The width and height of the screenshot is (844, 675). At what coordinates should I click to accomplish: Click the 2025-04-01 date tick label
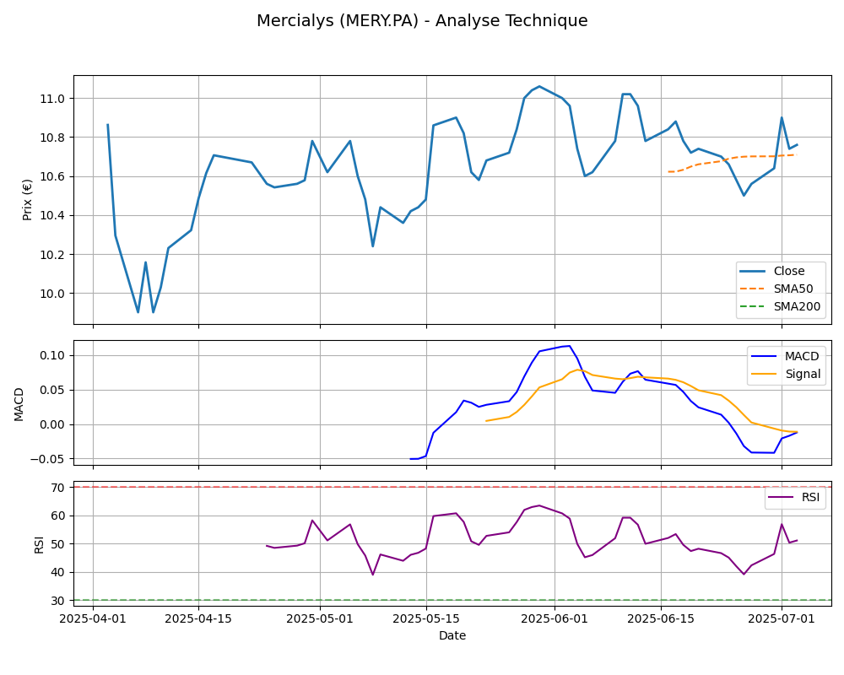(93, 618)
